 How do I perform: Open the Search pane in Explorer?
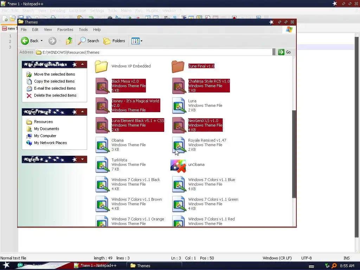88,41
